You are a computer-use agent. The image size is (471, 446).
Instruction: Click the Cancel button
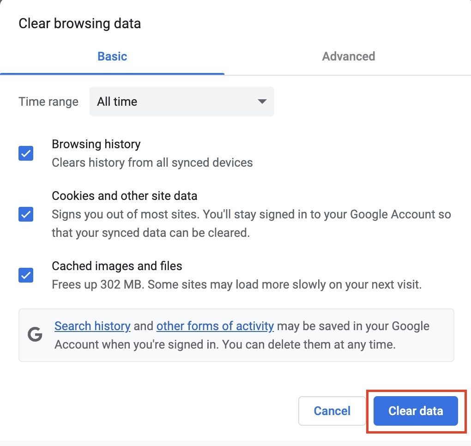click(332, 410)
